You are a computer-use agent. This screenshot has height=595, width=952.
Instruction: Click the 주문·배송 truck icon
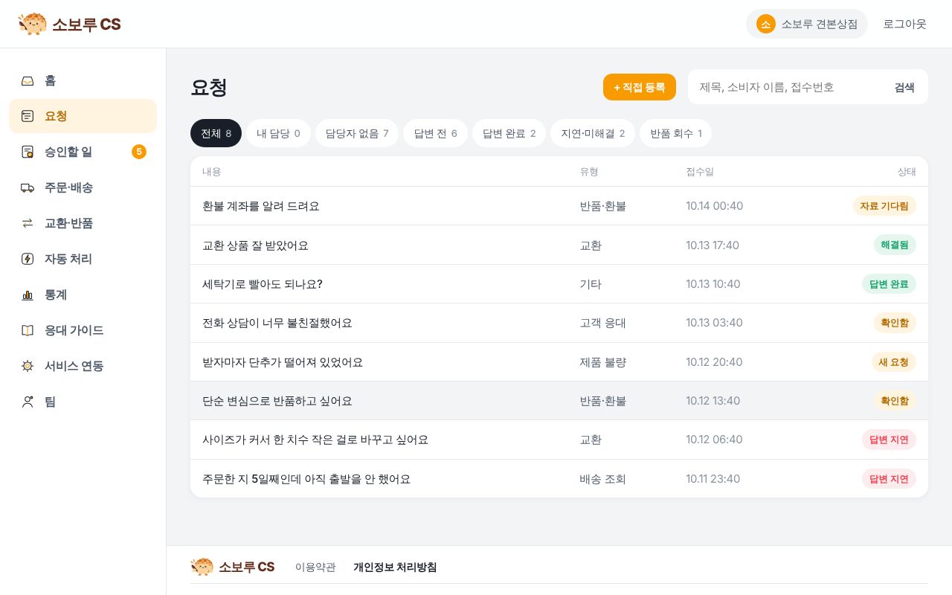[28, 187]
